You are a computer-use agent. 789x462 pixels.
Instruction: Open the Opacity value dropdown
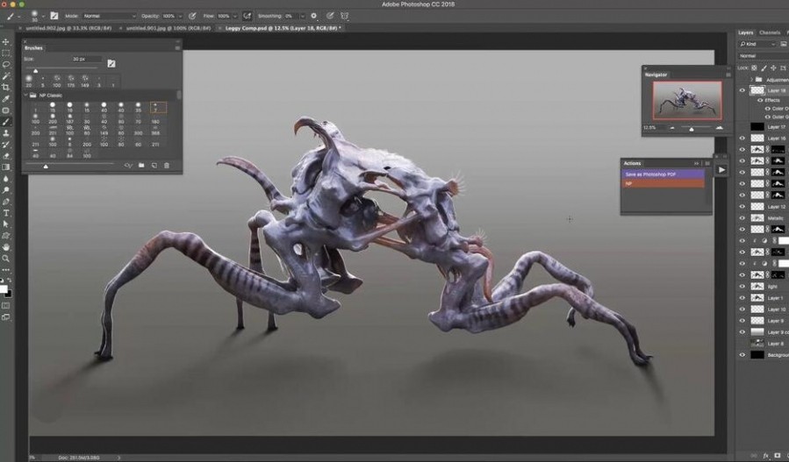click(180, 16)
